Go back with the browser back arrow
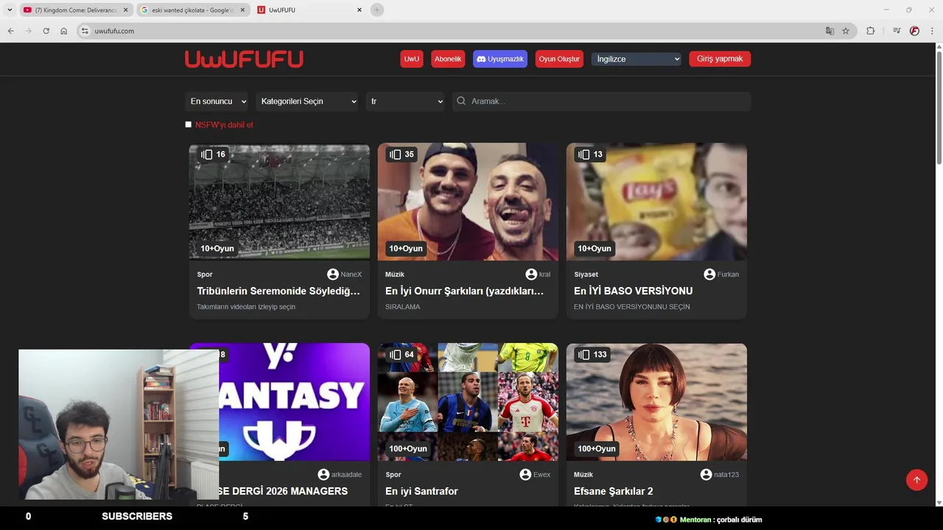Viewport: 943px width, 530px height. tap(10, 31)
